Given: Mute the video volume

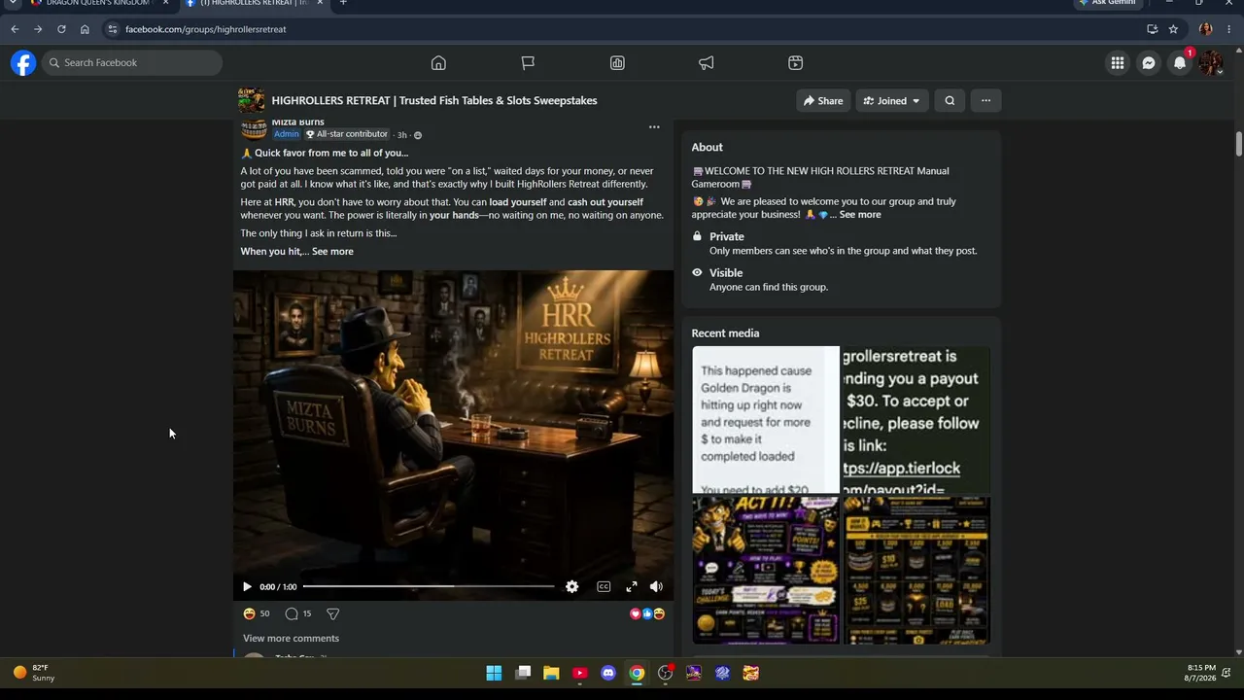Looking at the screenshot, I should pyautogui.click(x=656, y=586).
